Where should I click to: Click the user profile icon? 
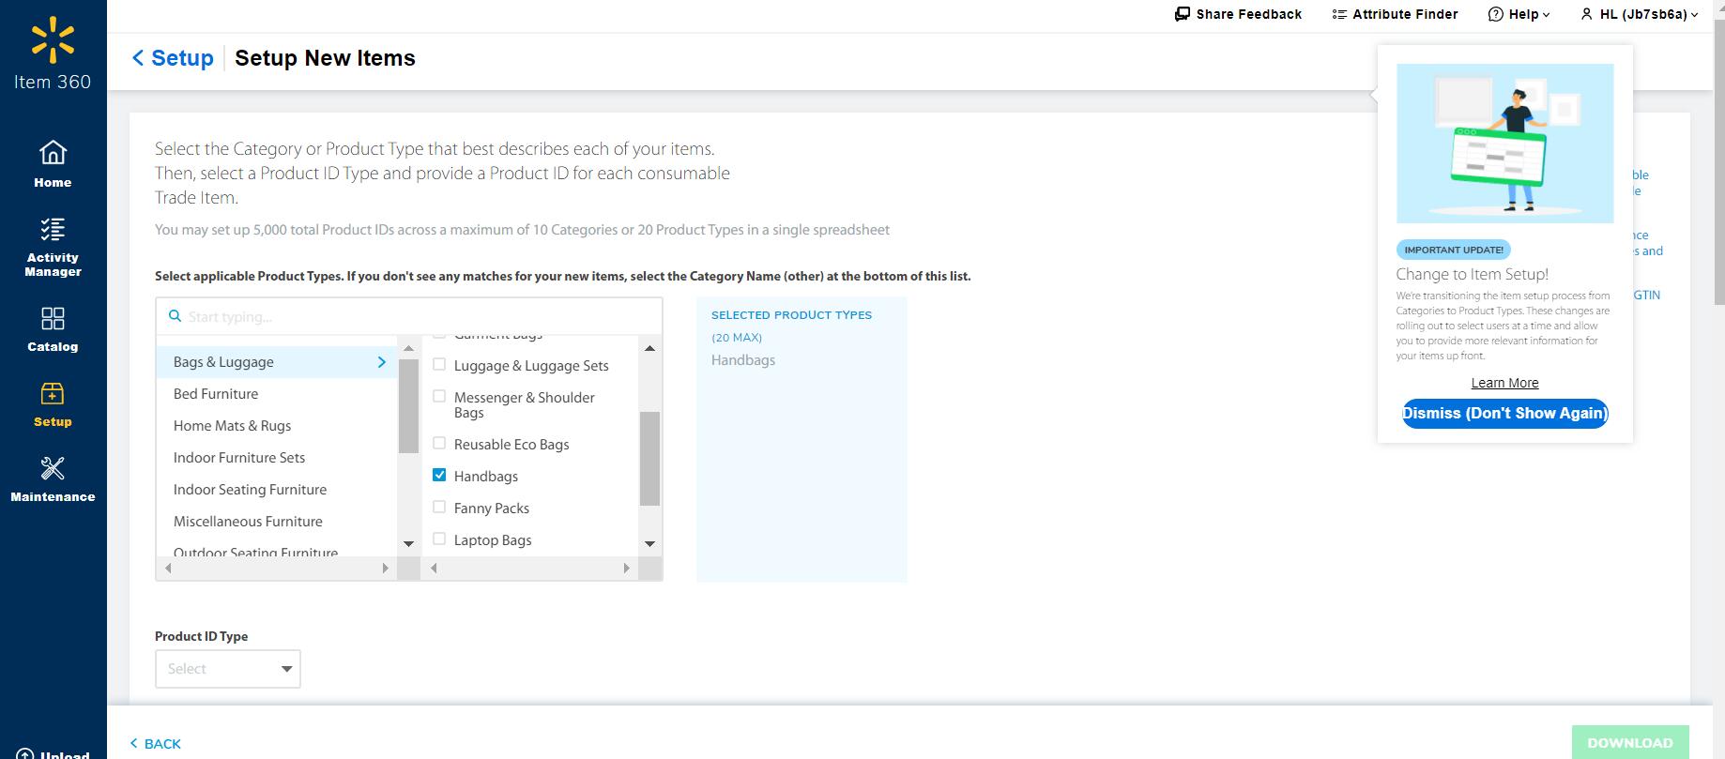1587,14
